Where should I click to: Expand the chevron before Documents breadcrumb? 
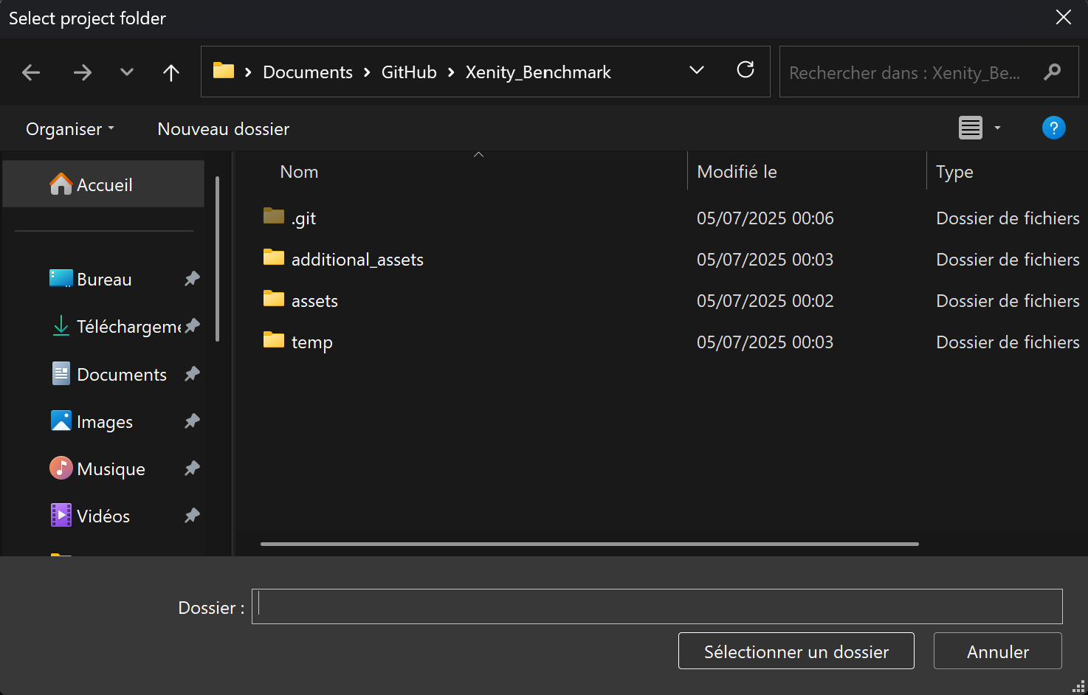(249, 72)
